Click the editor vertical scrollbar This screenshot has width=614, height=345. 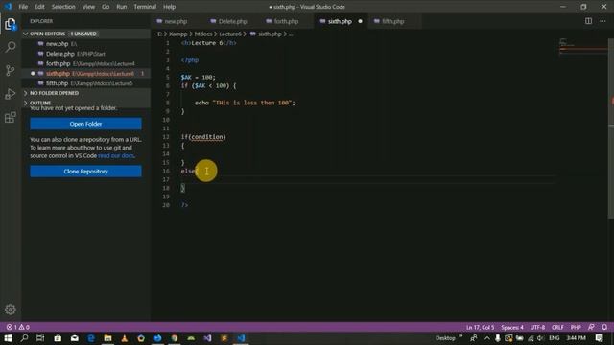pos(611,129)
